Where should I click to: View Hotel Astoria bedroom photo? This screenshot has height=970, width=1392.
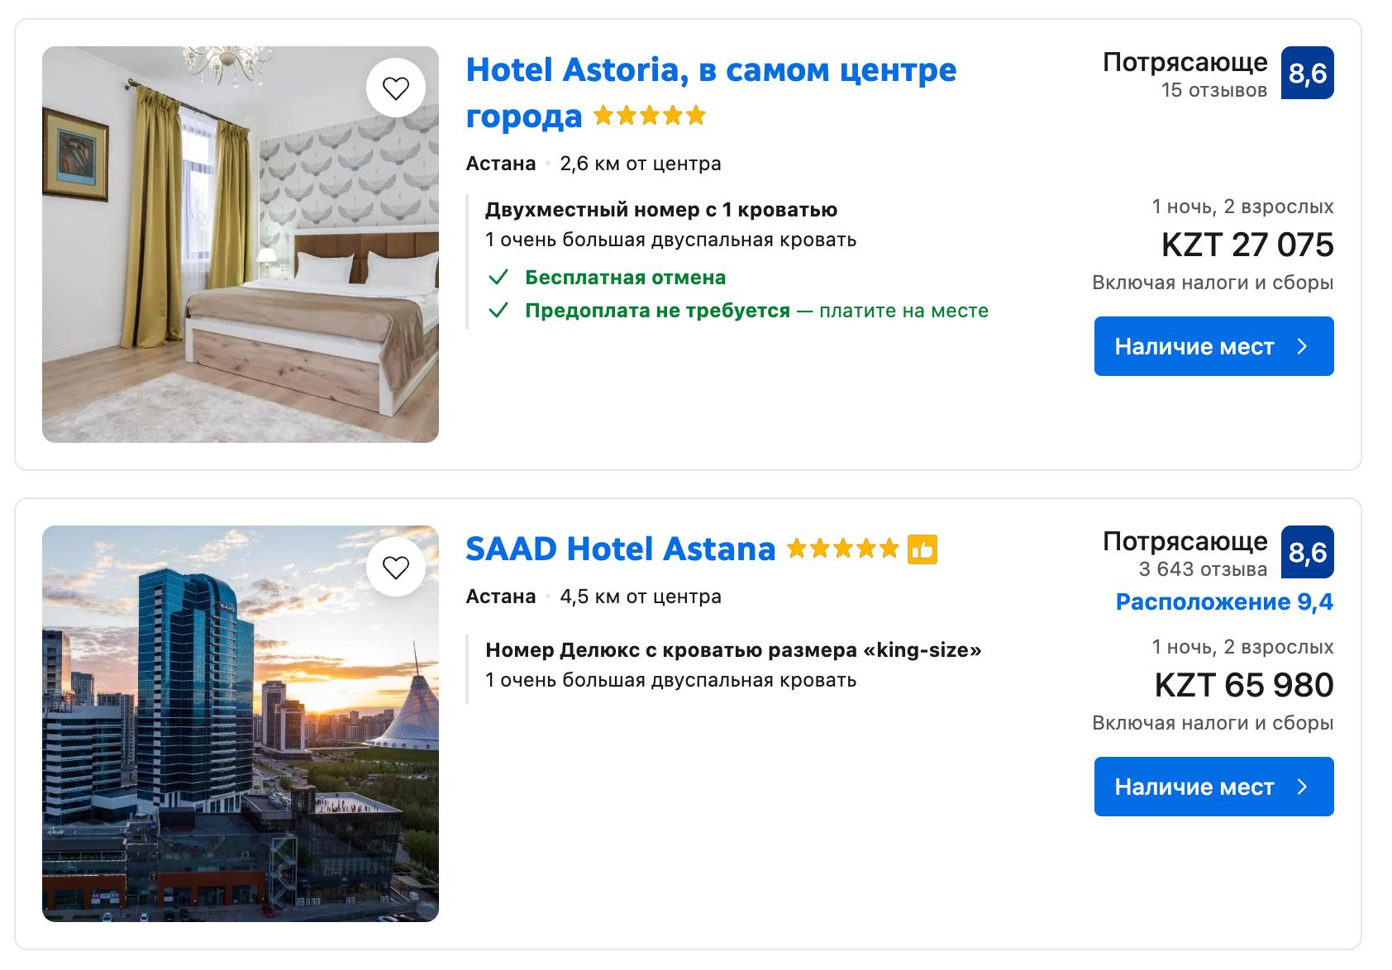point(240,245)
